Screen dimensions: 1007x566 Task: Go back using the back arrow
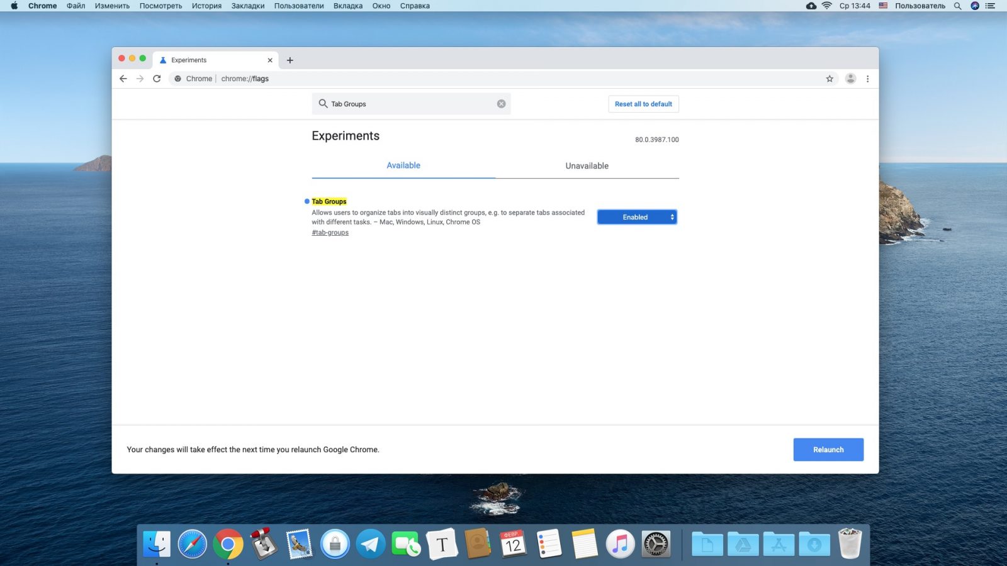pyautogui.click(x=123, y=79)
